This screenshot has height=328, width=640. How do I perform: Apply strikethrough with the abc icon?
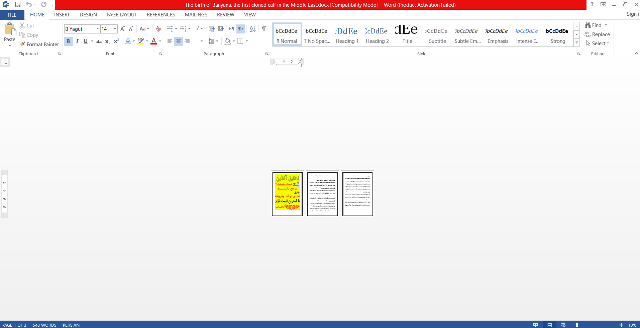(99, 42)
